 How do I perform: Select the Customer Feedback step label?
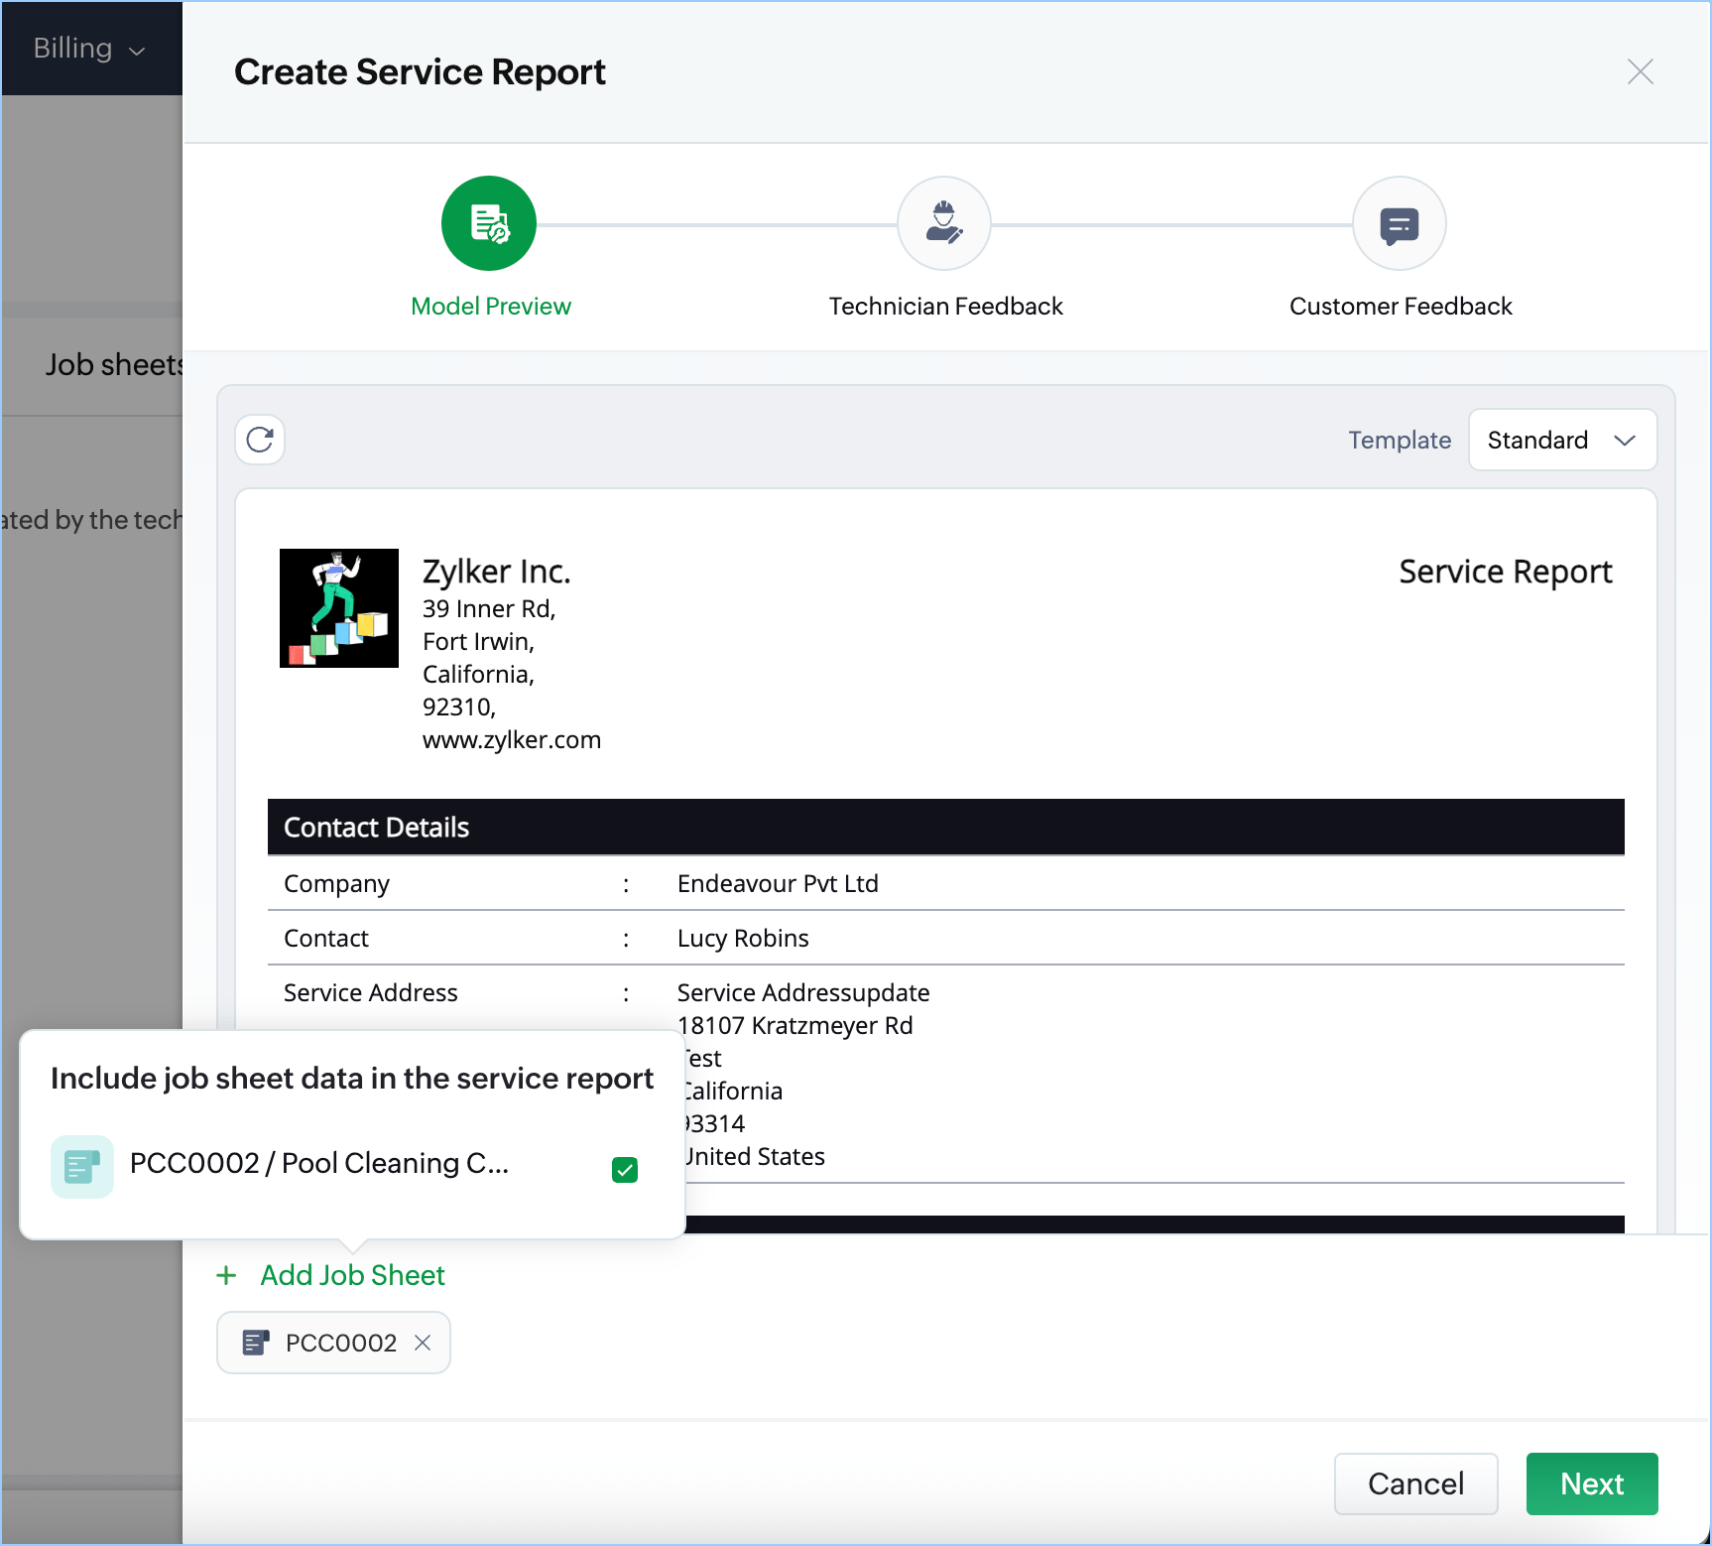tap(1400, 307)
